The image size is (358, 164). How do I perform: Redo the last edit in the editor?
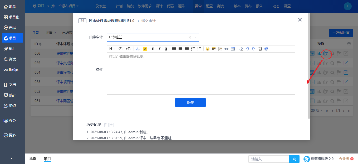[254, 49]
